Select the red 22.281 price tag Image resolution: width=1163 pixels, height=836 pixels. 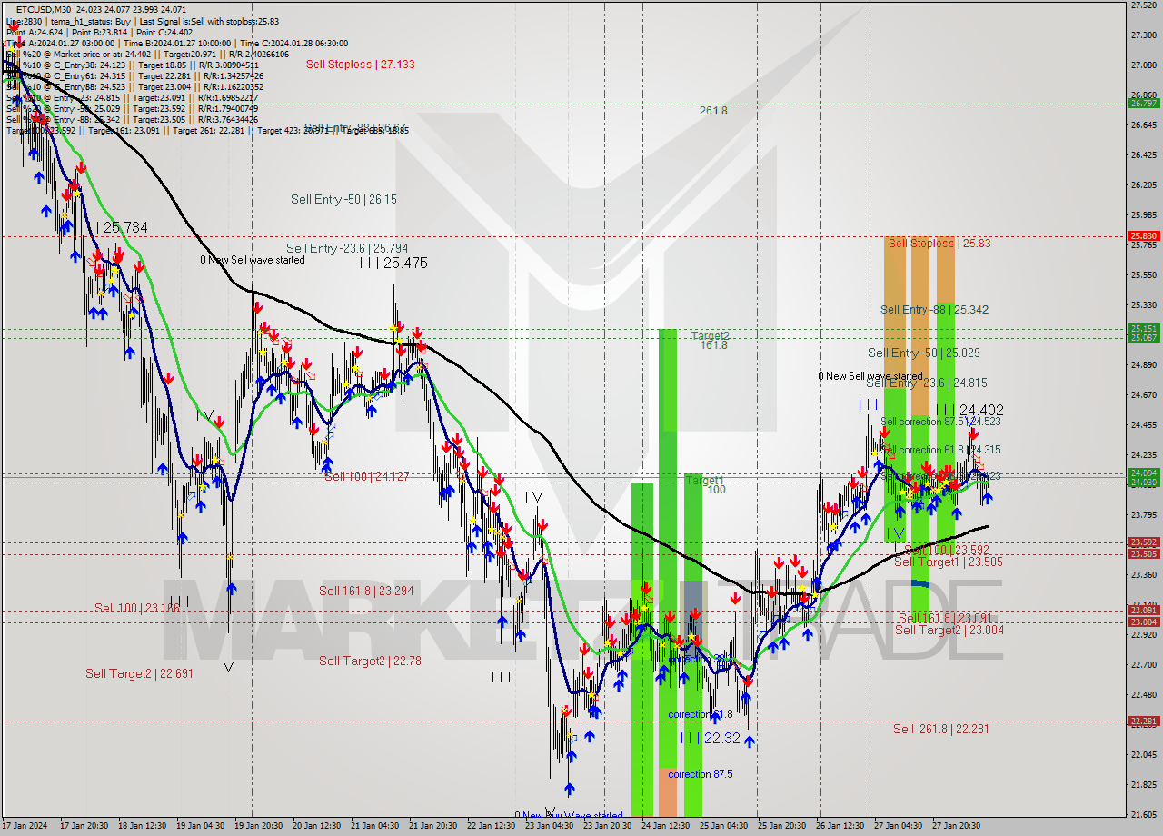1144,722
